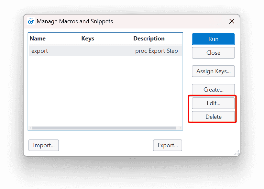The image size is (264, 189).
Task: Click Create to make a new macro
Action: coord(213,90)
